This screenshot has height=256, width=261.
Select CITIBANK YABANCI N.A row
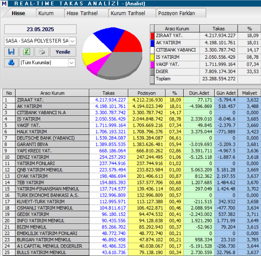tap(132, 113)
